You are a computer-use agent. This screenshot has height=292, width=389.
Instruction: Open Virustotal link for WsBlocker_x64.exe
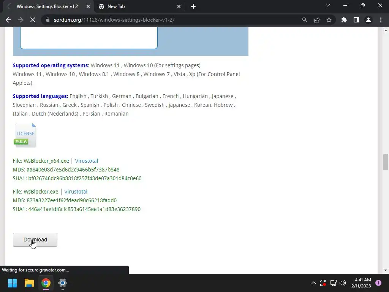[87, 161]
